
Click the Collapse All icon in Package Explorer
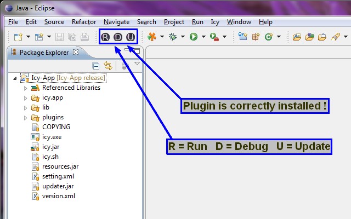coord(95,66)
